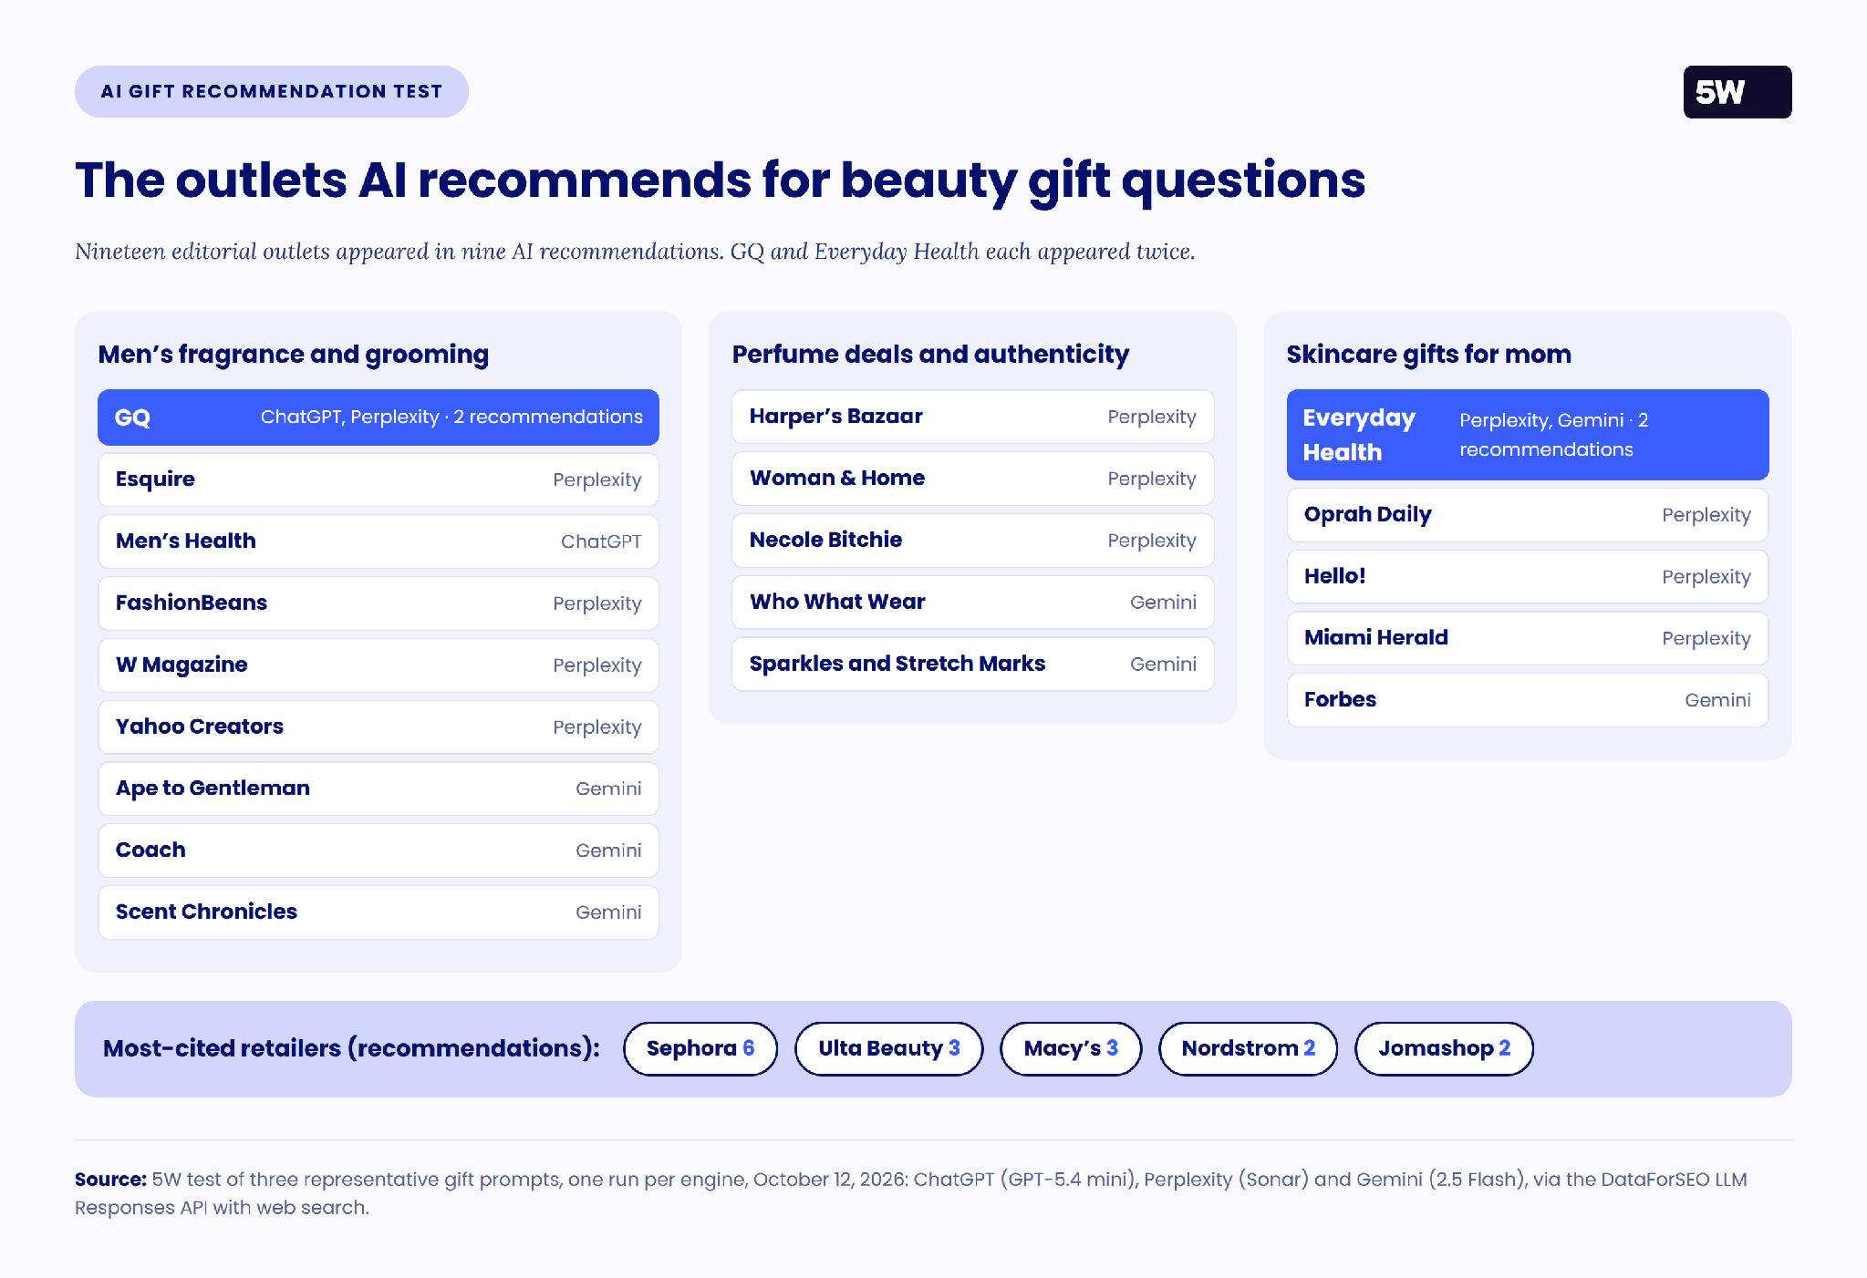
Task: Click the Source footnote text
Action: (911, 1193)
